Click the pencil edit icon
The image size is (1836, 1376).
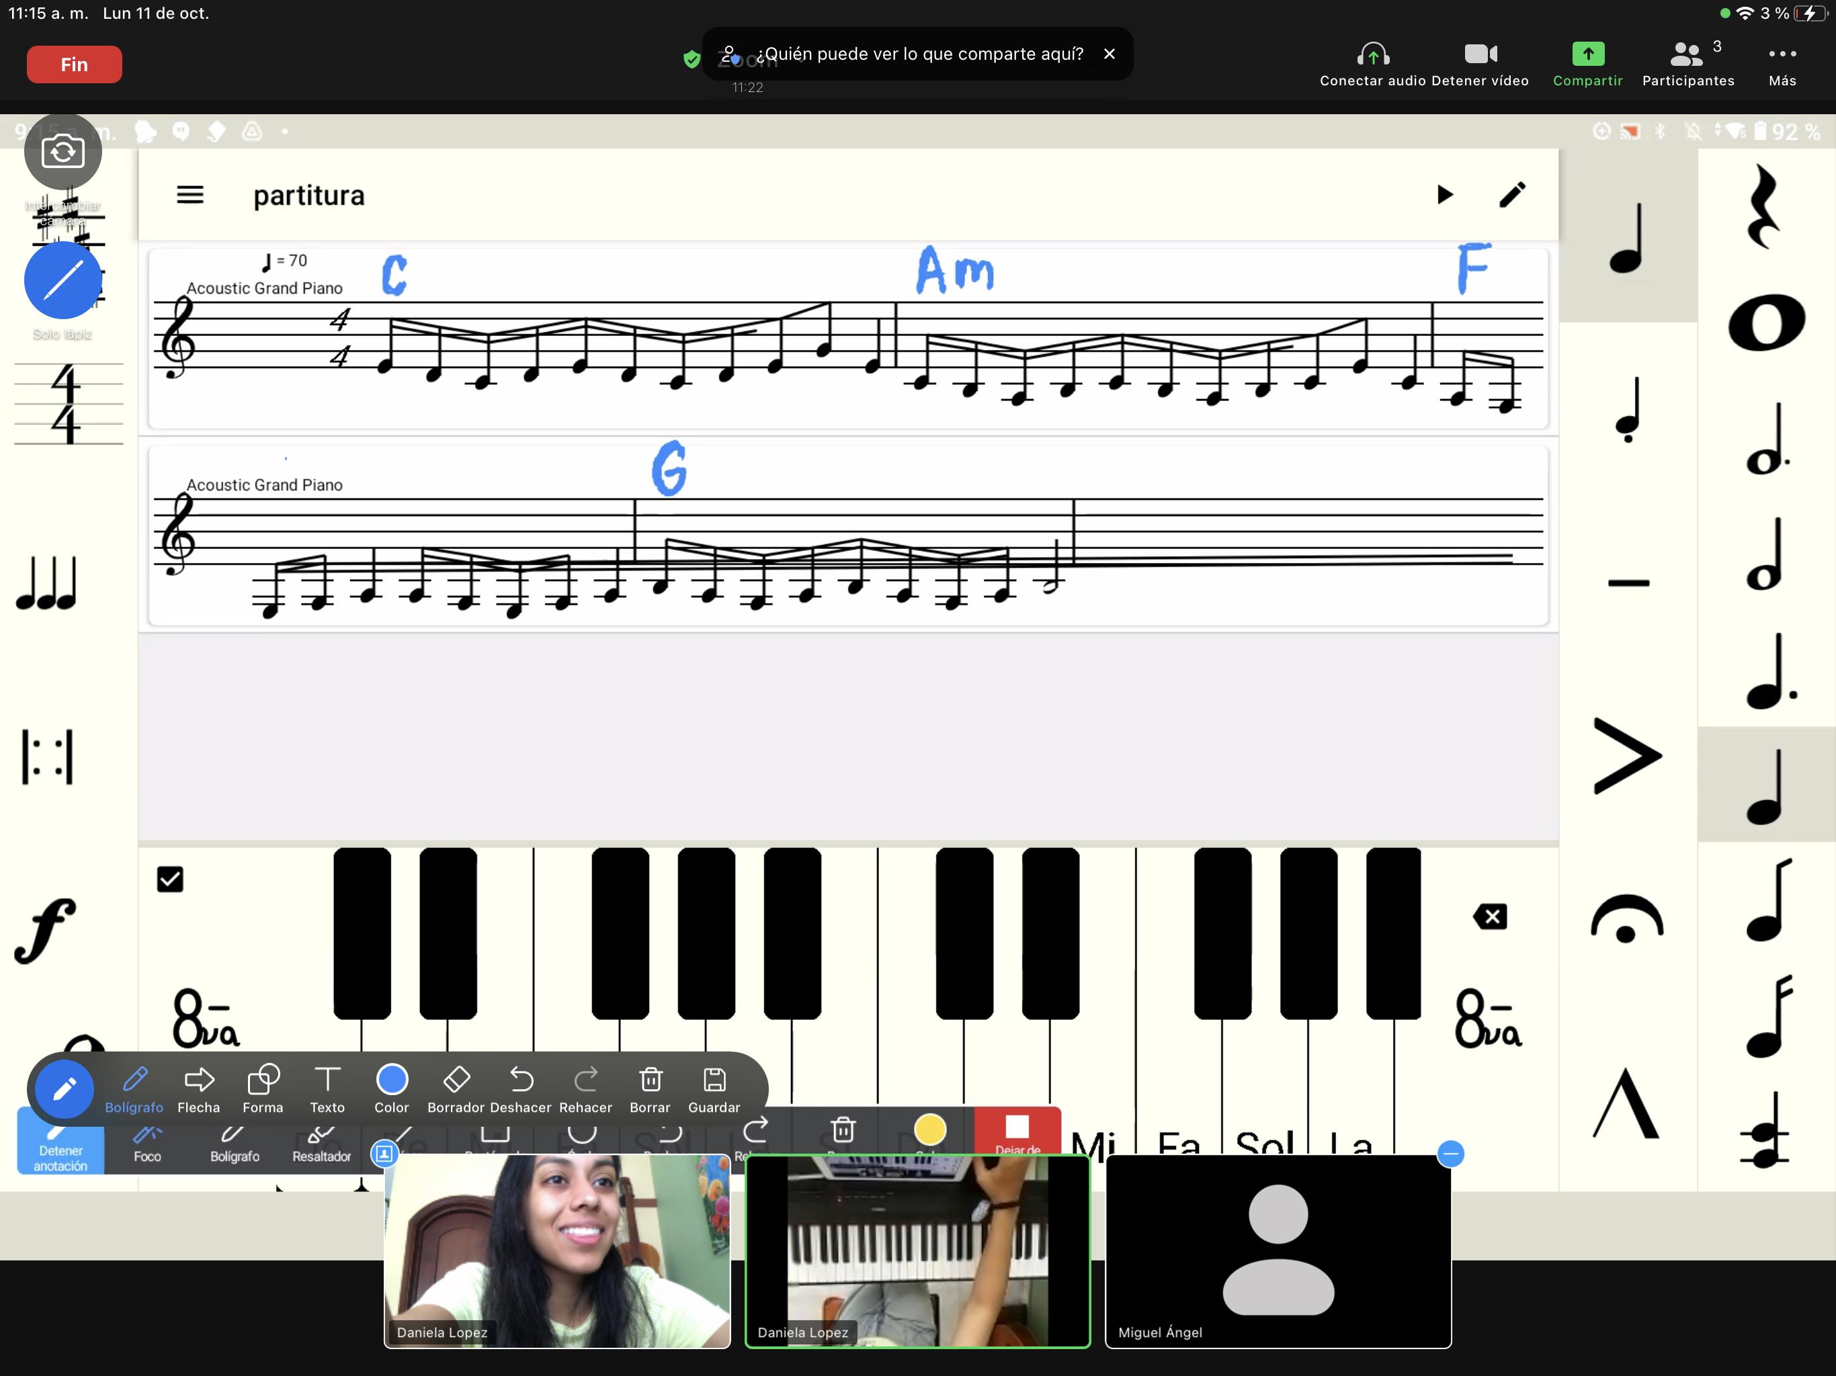[x=1512, y=195]
